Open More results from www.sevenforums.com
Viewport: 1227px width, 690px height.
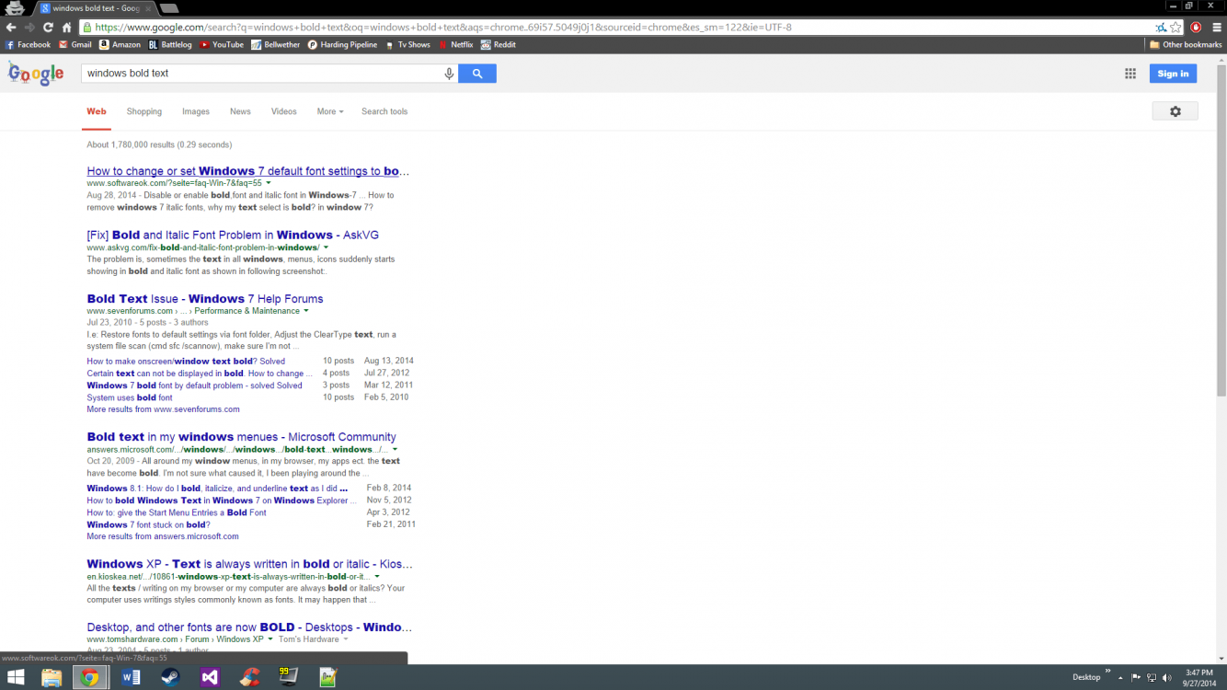coord(164,409)
